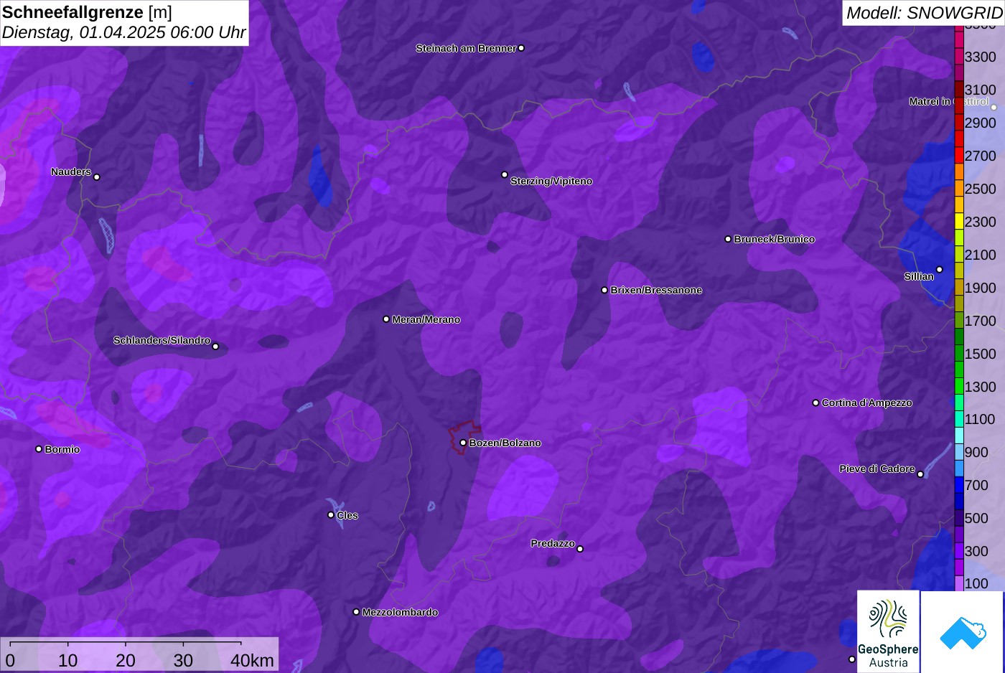Image resolution: width=1005 pixels, height=673 pixels.
Task: Click the Bozen/Bolzano city marker dot
Action: tap(463, 443)
